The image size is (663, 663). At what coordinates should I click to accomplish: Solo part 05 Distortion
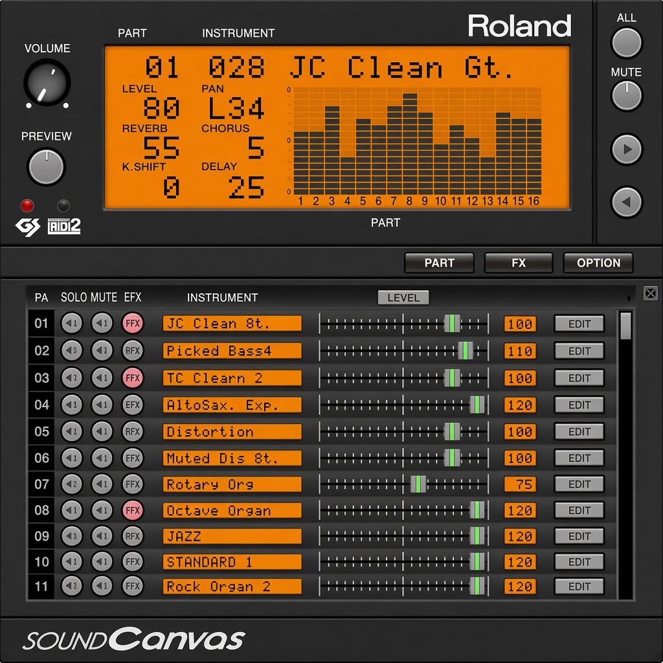coord(72,431)
